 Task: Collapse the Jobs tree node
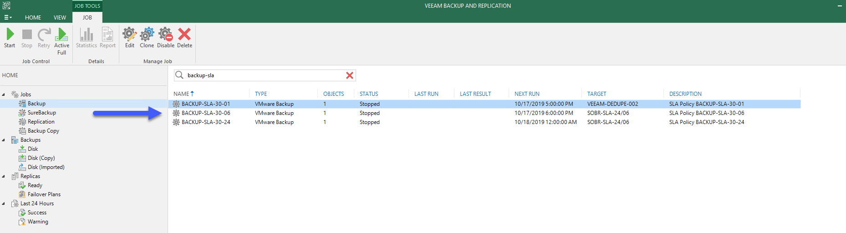tap(4, 94)
